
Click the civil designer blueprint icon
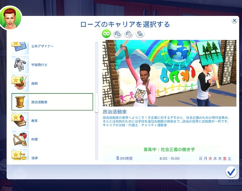coord(20,48)
